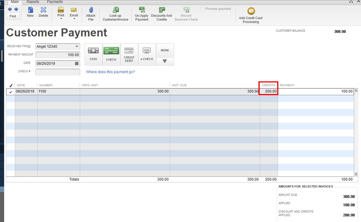
Task: Open the date calendar picker icon
Action: point(77,63)
